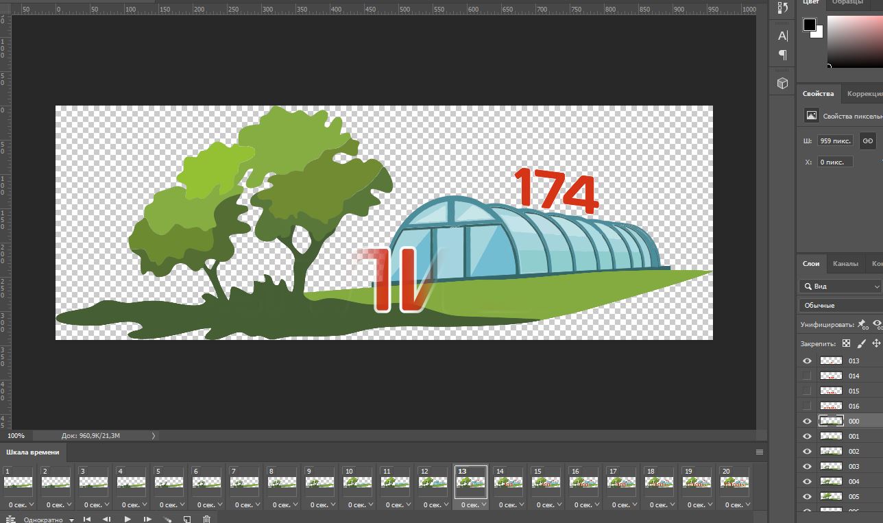Show layer 016 visibility box
883x523 pixels.
[x=807, y=406]
